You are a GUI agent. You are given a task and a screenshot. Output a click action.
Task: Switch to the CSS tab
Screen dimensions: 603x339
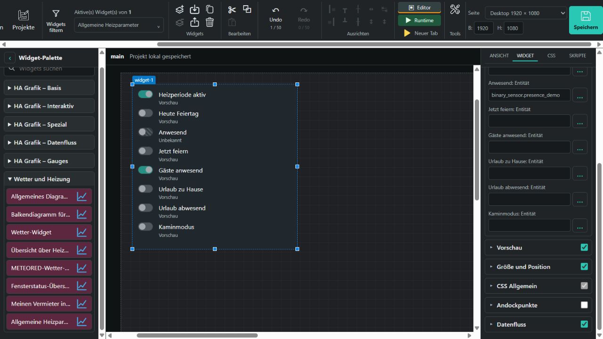coord(551,56)
